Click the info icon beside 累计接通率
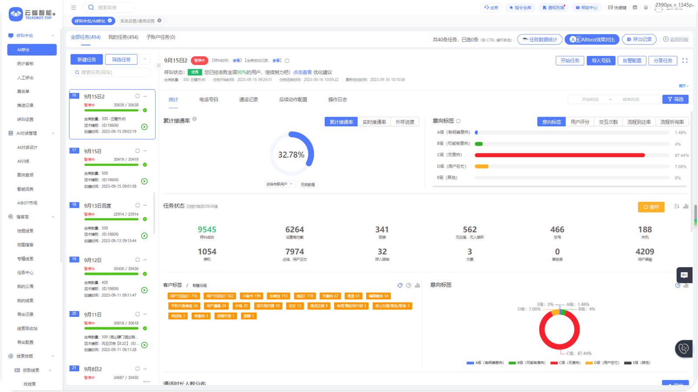 click(195, 119)
